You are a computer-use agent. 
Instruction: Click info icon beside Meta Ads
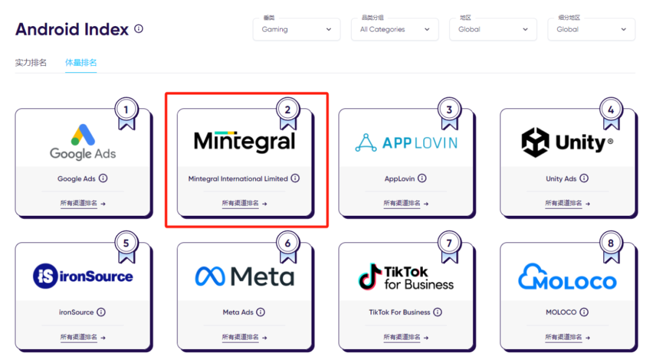coord(261,312)
